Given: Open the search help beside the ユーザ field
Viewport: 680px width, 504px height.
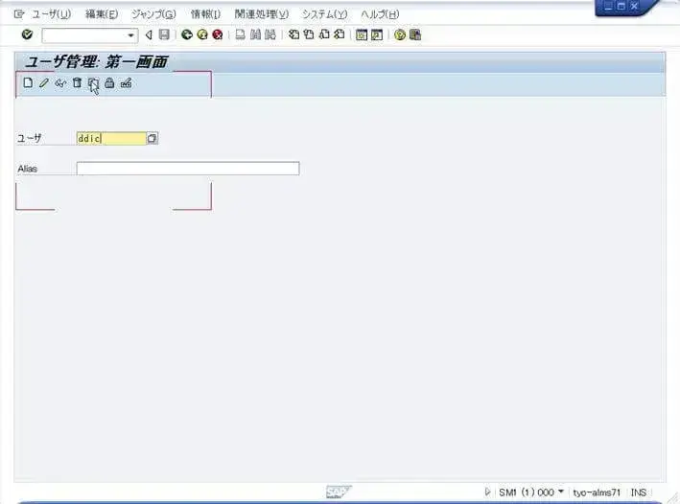Looking at the screenshot, I should 152,138.
